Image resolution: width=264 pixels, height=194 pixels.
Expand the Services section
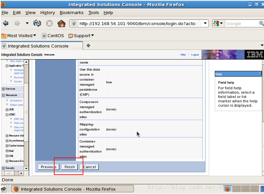point(3,89)
